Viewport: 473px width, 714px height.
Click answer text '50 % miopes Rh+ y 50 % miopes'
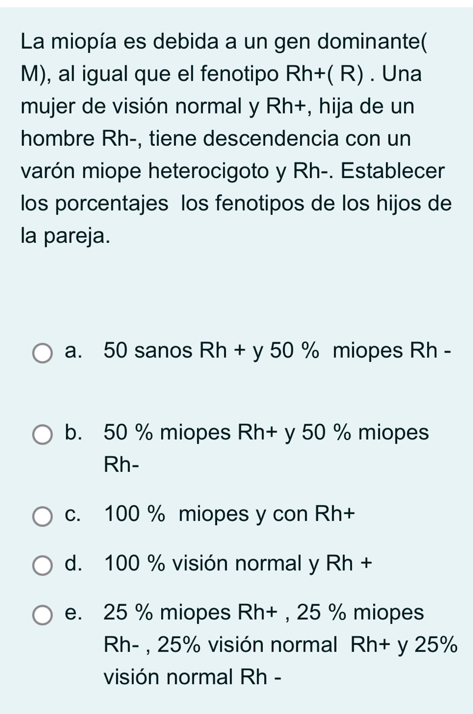coord(267,433)
